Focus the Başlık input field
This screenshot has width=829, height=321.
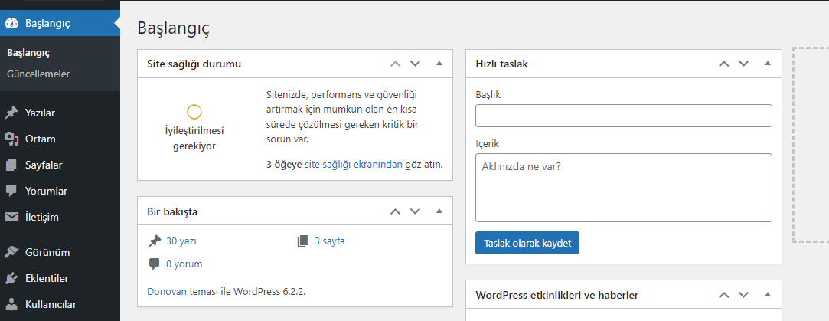click(623, 116)
